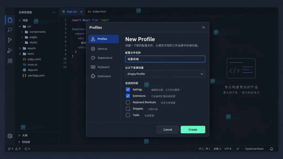Collapse the 项目 root chevron

point(20,20)
